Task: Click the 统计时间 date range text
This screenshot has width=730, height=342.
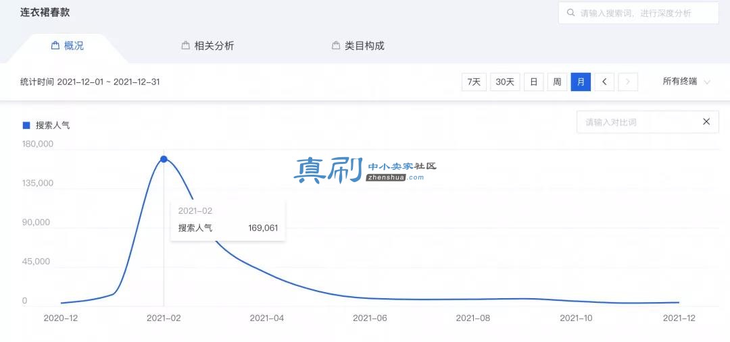Action: click(x=90, y=82)
